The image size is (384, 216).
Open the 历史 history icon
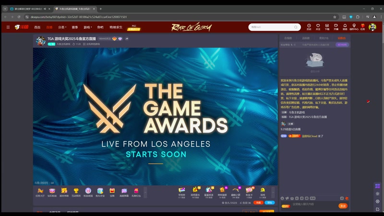[309, 27]
